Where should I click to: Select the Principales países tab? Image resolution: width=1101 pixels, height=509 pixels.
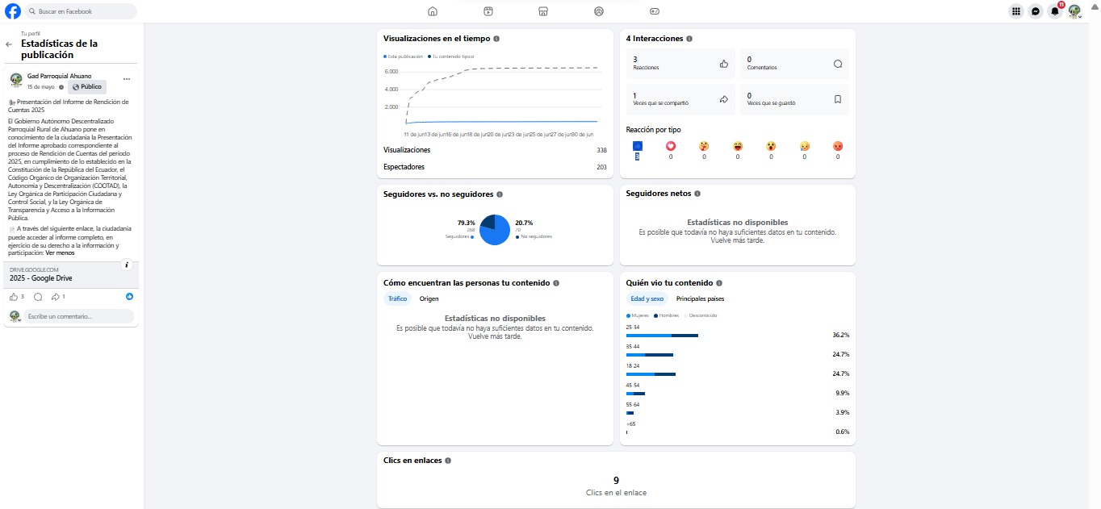click(x=700, y=299)
